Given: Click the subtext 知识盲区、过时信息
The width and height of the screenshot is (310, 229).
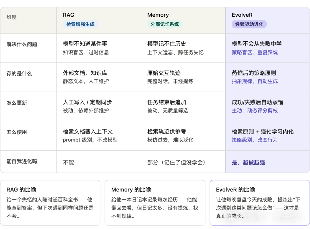Looking at the screenshot, I should (x=86, y=52).
